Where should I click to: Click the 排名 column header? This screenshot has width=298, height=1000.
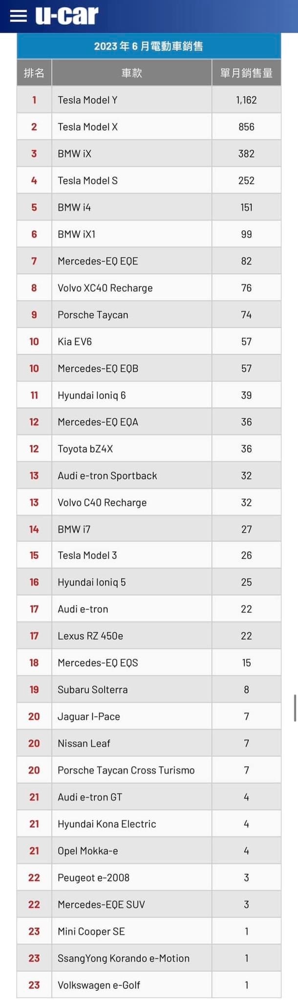coord(34,73)
